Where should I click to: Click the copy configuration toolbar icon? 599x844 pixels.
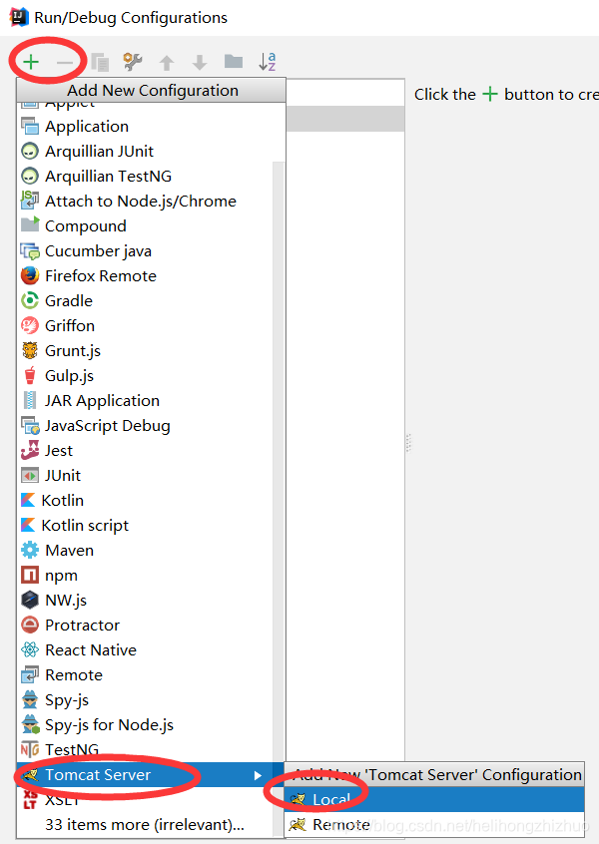pyautogui.click(x=100, y=62)
